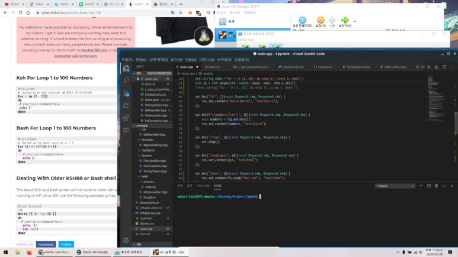Collapse the CPPWEB folder section

152,126
